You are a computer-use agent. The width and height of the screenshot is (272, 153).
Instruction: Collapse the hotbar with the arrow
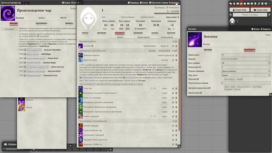pos(110,149)
